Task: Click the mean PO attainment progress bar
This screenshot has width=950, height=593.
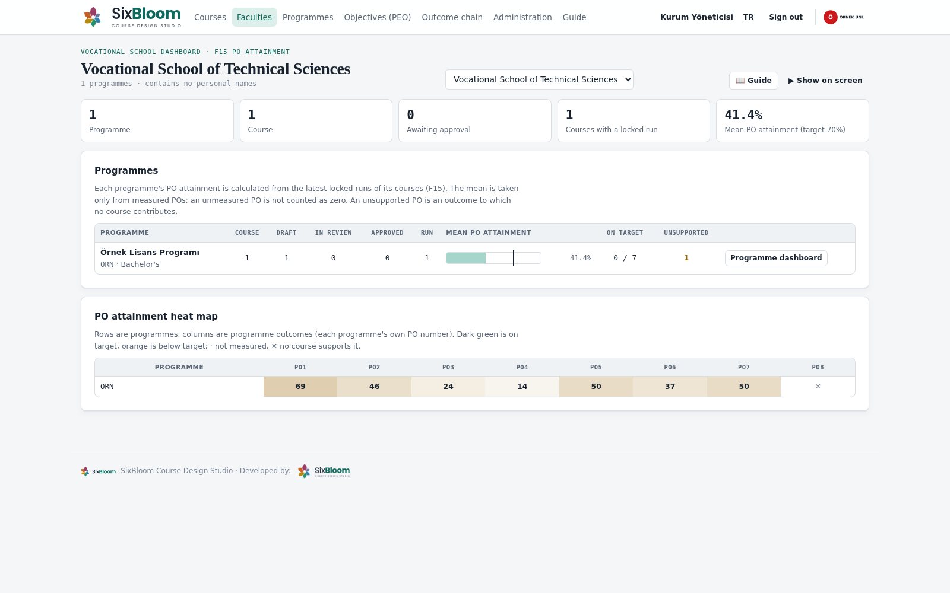Action: [x=493, y=258]
